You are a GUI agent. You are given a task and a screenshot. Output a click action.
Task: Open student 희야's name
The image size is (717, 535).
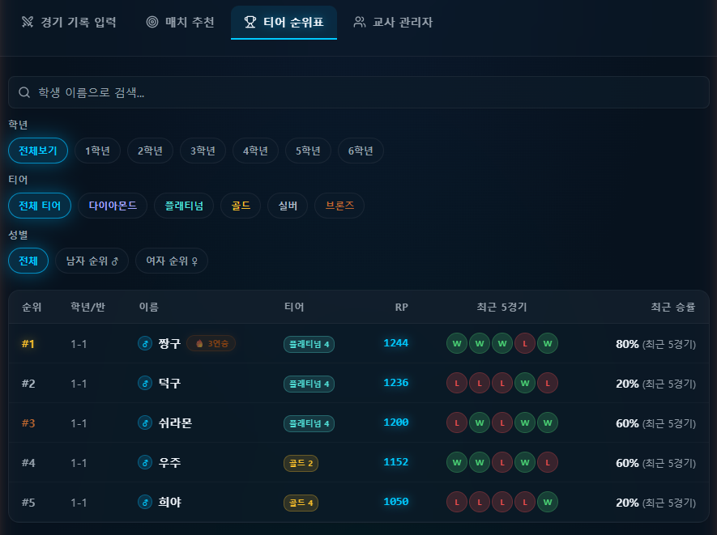tap(169, 502)
